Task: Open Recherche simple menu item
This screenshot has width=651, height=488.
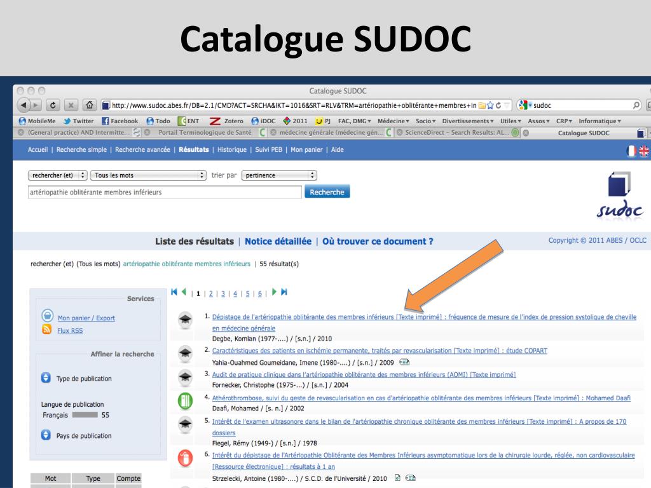Action: (x=81, y=149)
